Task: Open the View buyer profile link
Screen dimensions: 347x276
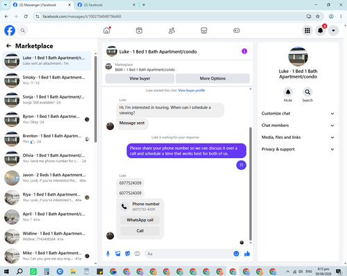Action: (x=192, y=90)
